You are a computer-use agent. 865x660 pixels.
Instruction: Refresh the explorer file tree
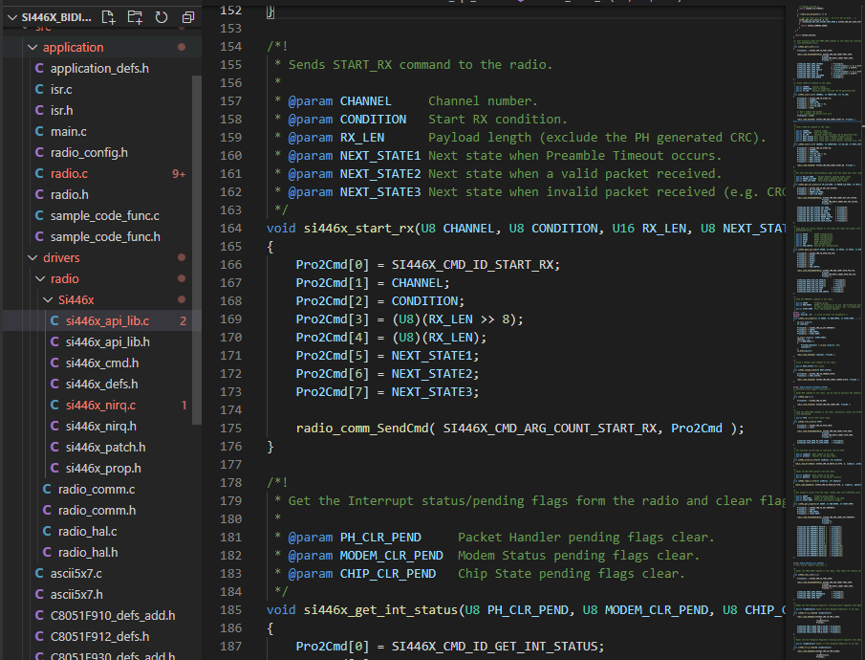coord(162,17)
